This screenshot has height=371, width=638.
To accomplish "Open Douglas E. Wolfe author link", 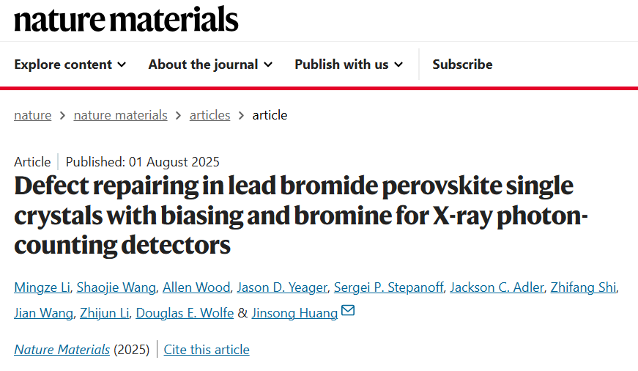I will coord(185,313).
